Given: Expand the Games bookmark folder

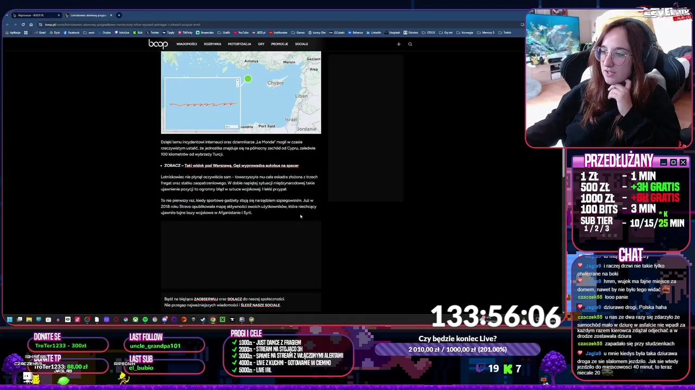Looking at the screenshot, I should [298, 32].
